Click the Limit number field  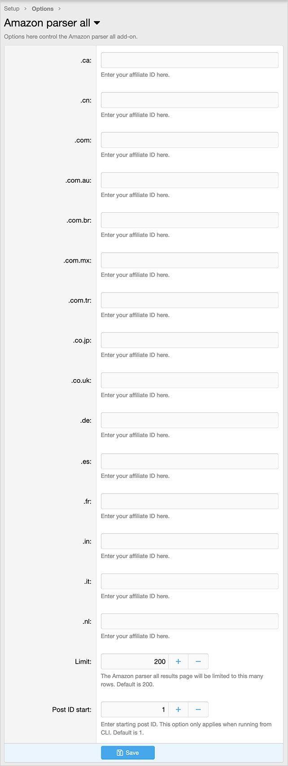point(135,661)
